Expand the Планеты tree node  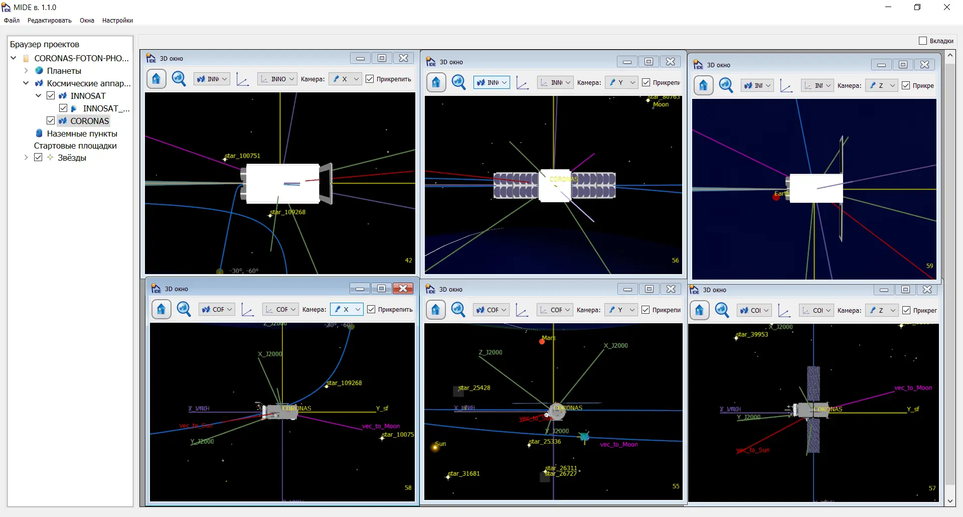click(x=26, y=71)
